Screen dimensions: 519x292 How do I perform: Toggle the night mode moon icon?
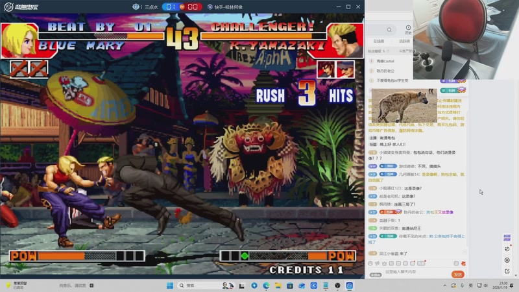(507, 249)
